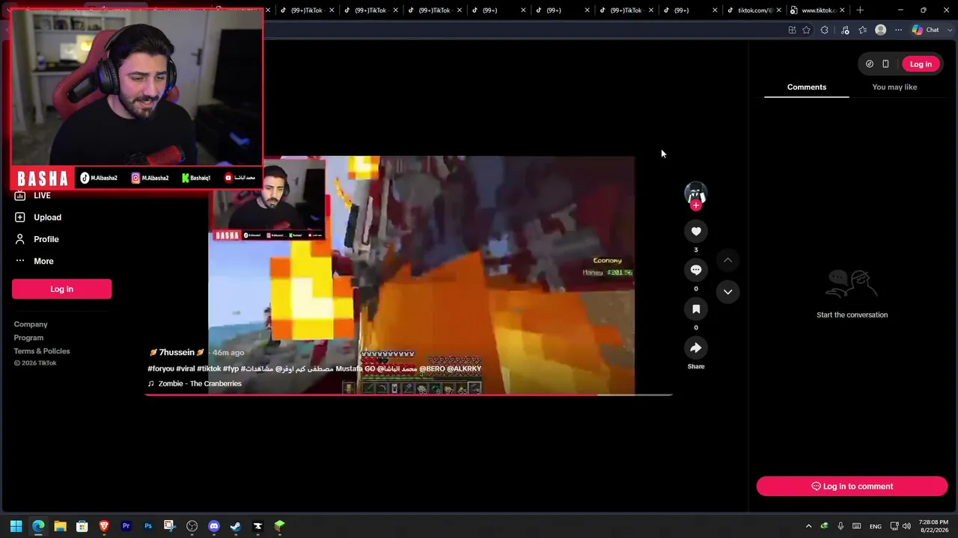Open Premiere Pro from the taskbar

coord(126,526)
